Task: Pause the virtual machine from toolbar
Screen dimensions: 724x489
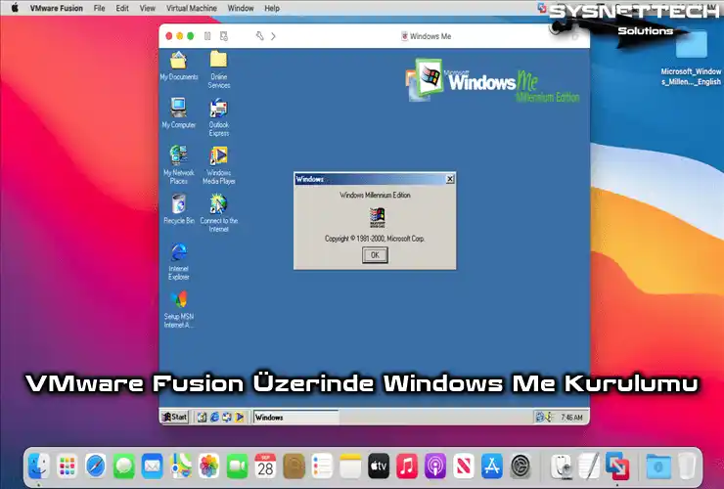Action: pos(207,36)
